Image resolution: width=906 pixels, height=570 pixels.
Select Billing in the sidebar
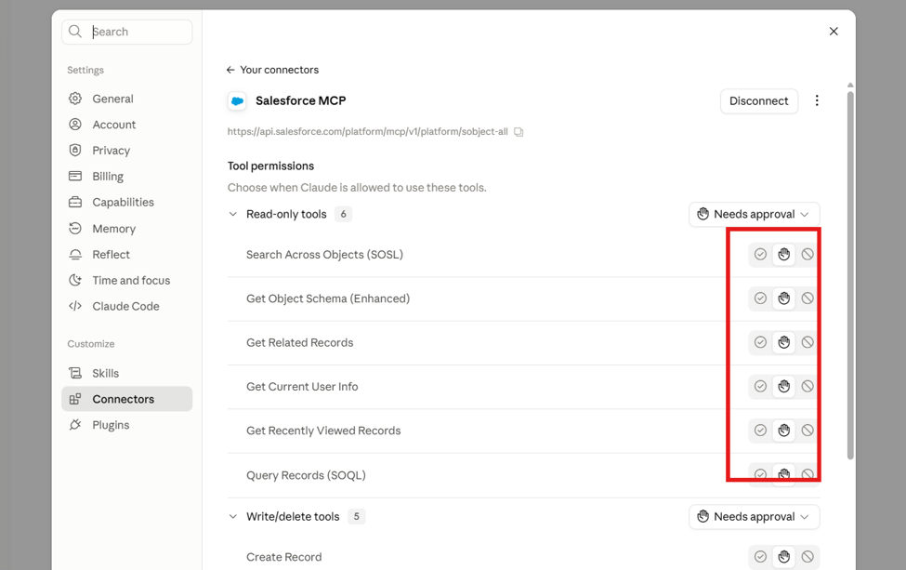[x=126, y=177]
